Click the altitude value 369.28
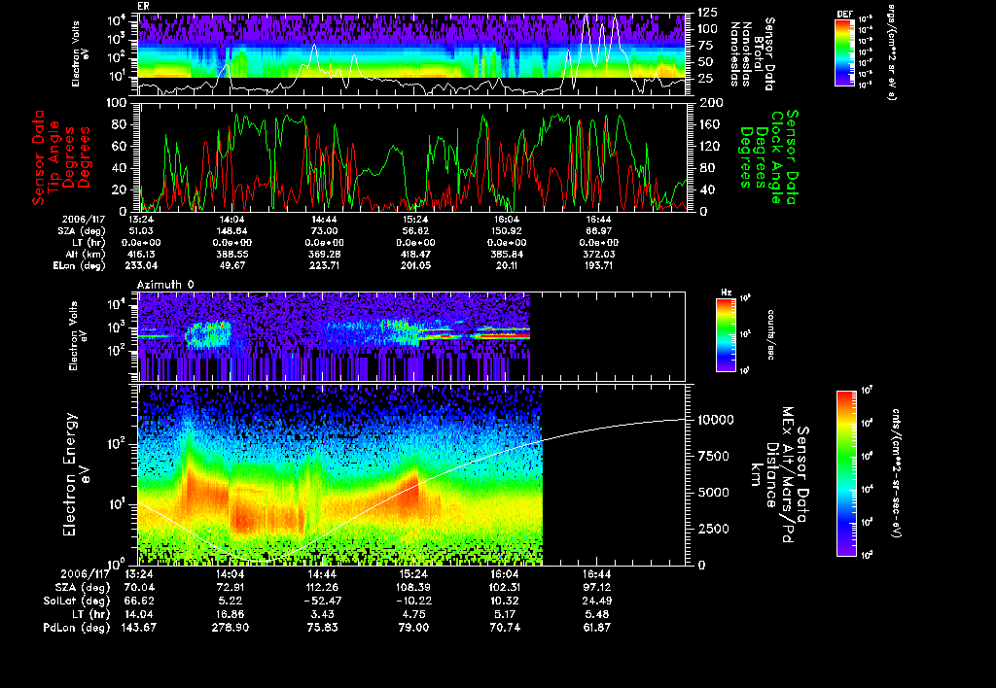 pyautogui.click(x=324, y=254)
